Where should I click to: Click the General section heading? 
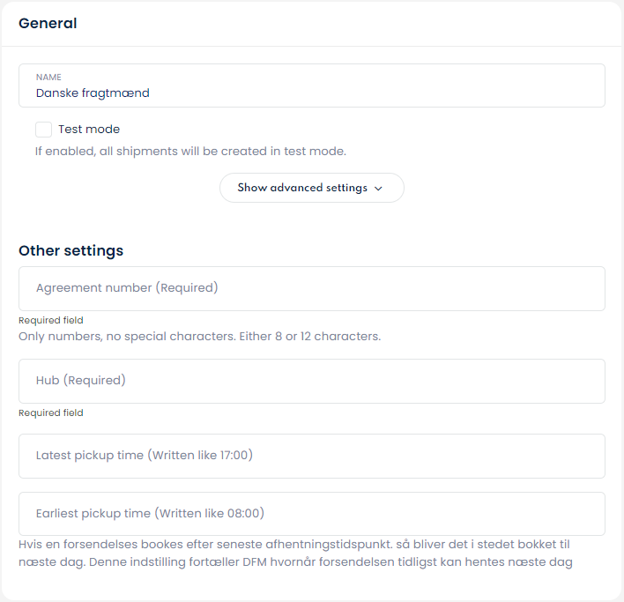tap(48, 24)
